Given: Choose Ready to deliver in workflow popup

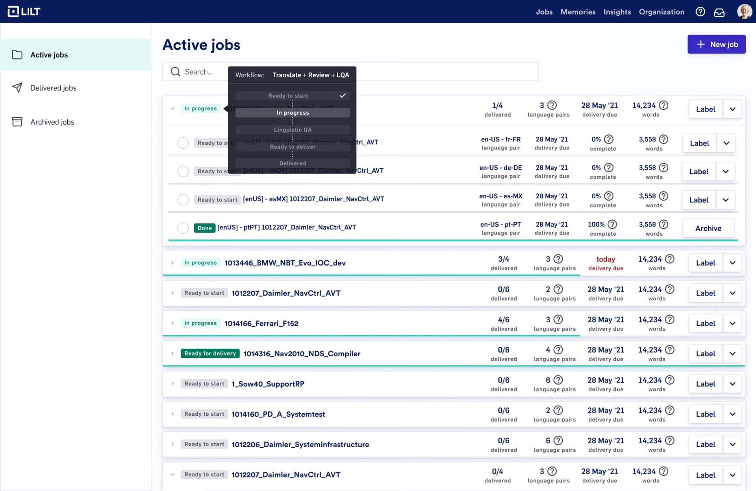Looking at the screenshot, I should point(293,147).
